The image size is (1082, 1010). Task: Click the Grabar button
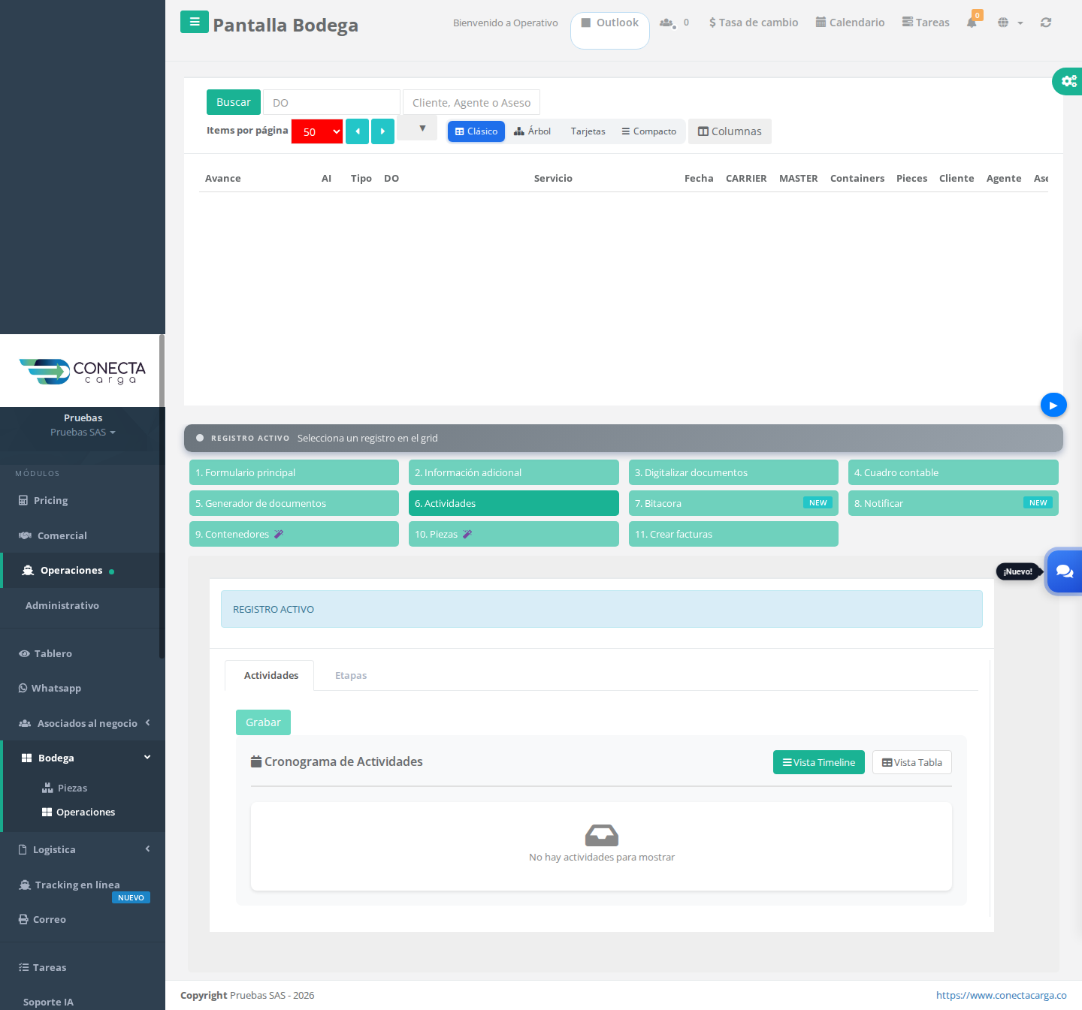pyautogui.click(x=263, y=722)
